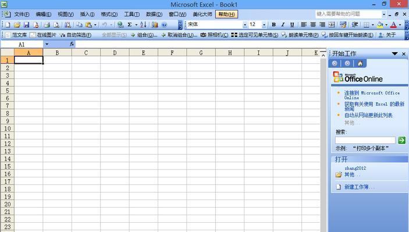Click the Print icon in the toolbar
This screenshot has height=232, width=409.
(x=47, y=25)
